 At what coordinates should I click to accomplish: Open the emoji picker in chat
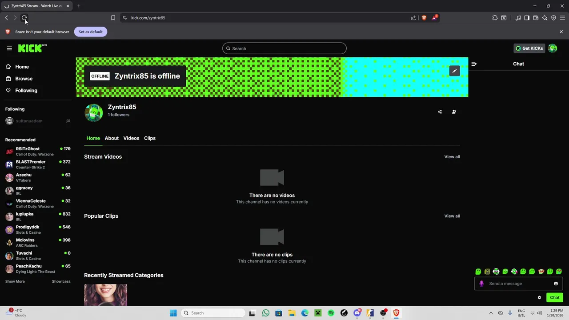556,284
